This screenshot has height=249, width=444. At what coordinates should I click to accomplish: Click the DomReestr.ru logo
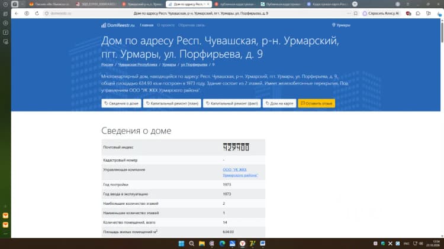118,25
